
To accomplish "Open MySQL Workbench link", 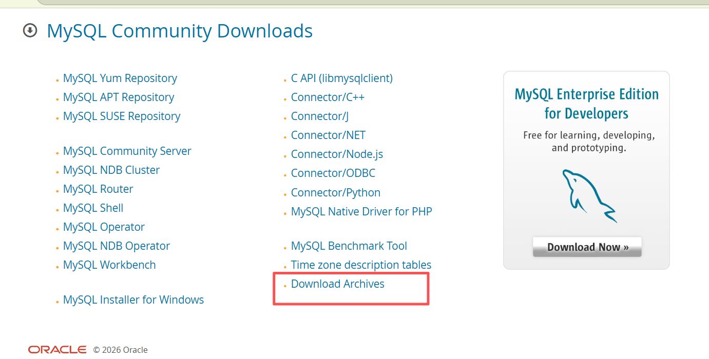I will click(x=109, y=265).
